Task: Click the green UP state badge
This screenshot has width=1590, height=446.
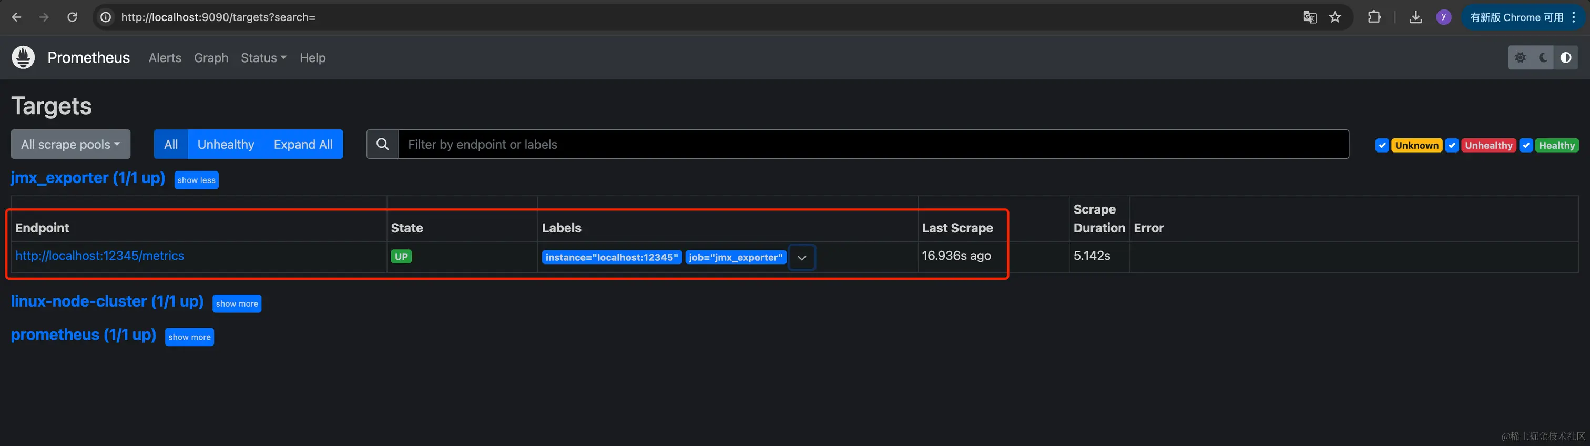Action: coord(401,256)
